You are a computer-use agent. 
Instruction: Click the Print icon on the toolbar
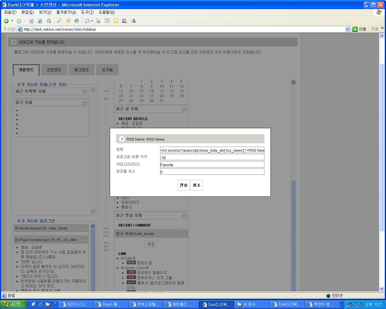pyautogui.click(x=98, y=21)
